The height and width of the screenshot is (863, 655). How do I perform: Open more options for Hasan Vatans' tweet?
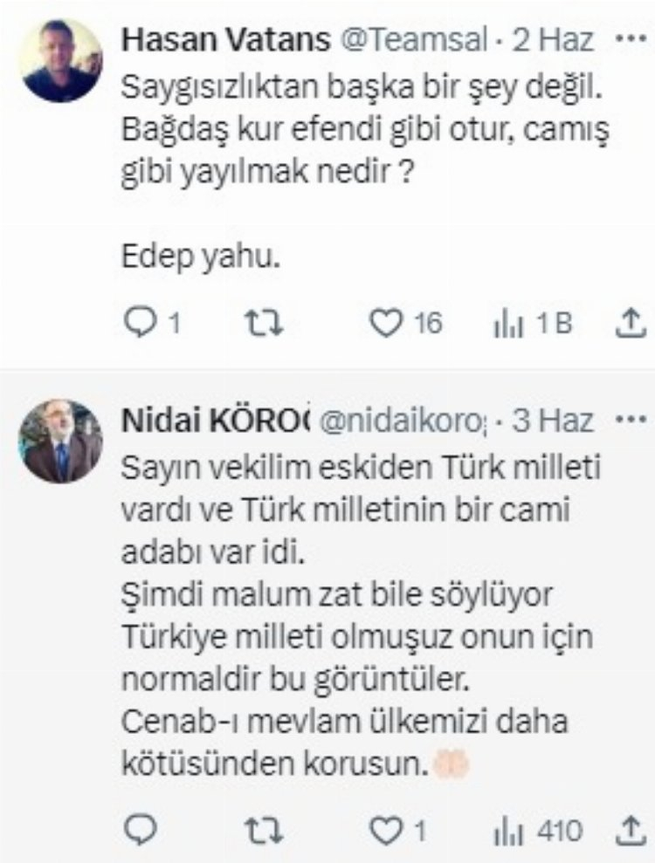click(630, 40)
